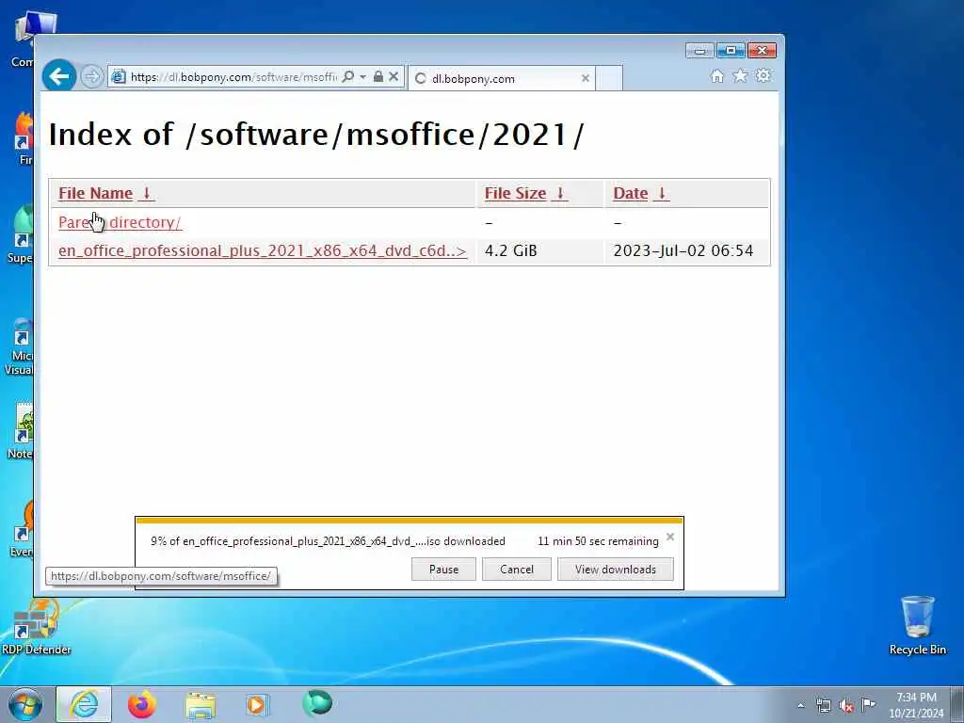Viewport: 964px width, 723px height.
Task: Open the Windows Start menu
Action: 25,704
